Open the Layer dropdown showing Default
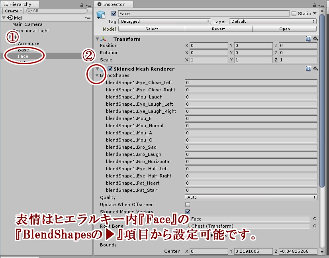Screen dimensions: 329x258 [273, 21]
